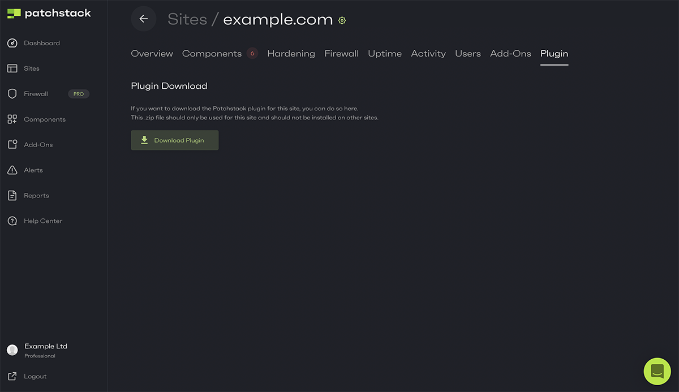The height and width of the screenshot is (392, 679).
Task: Open Add-Ons in the sidebar menu
Action: tap(38, 145)
